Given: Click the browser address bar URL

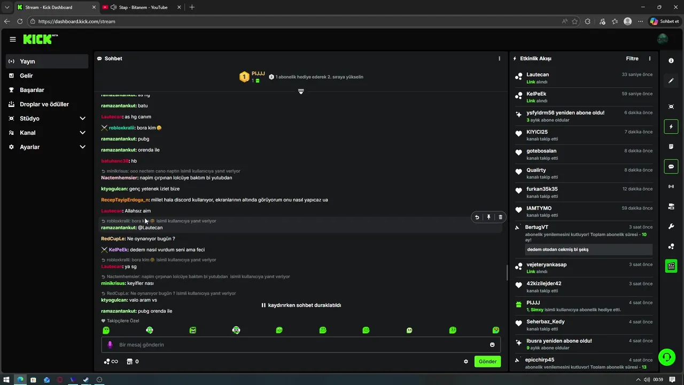Looking at the screenshot, I should 77,21.
